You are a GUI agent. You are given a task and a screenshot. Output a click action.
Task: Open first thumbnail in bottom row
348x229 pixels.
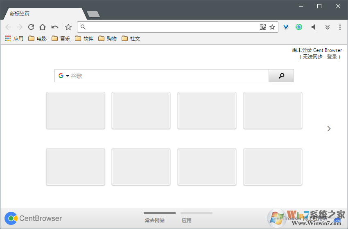tap(75, 167)
